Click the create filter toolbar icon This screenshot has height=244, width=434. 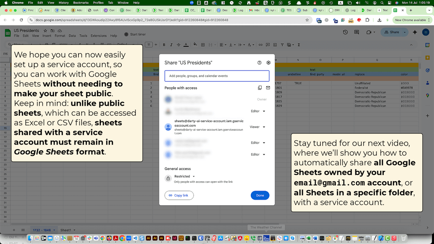[282, 45]
